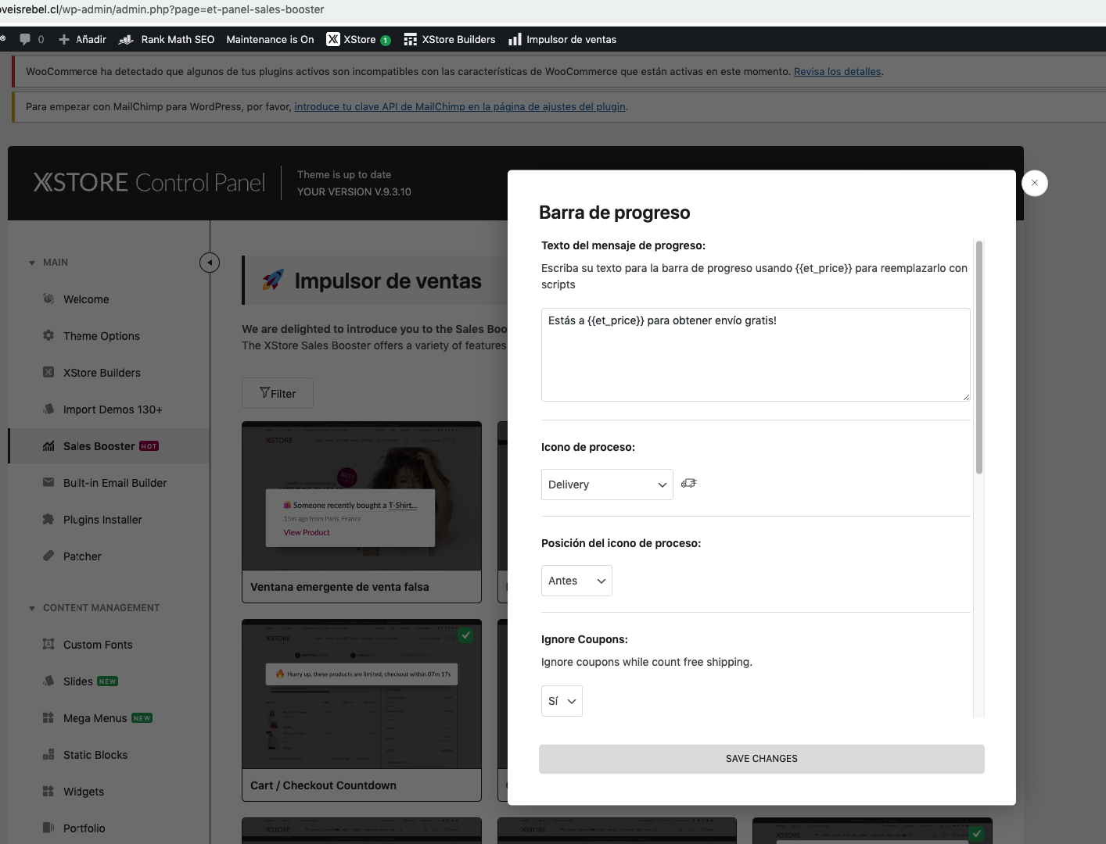The width and height of the screenshot is (1106, 844).
Task: Click the XStore logo icon in admin bar
Action: [x=333, y=39]
